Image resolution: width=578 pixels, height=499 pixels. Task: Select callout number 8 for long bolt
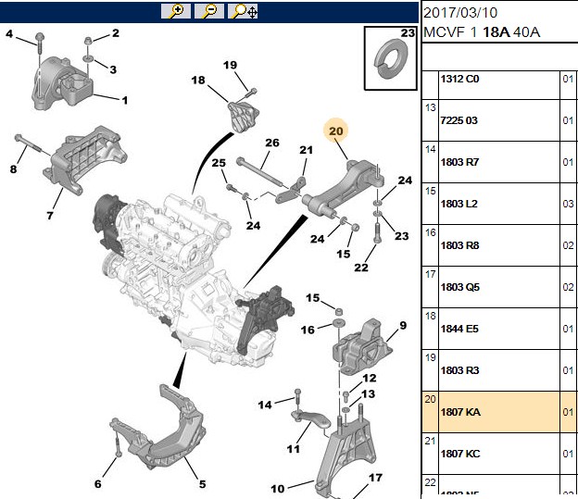coord(13,169)
